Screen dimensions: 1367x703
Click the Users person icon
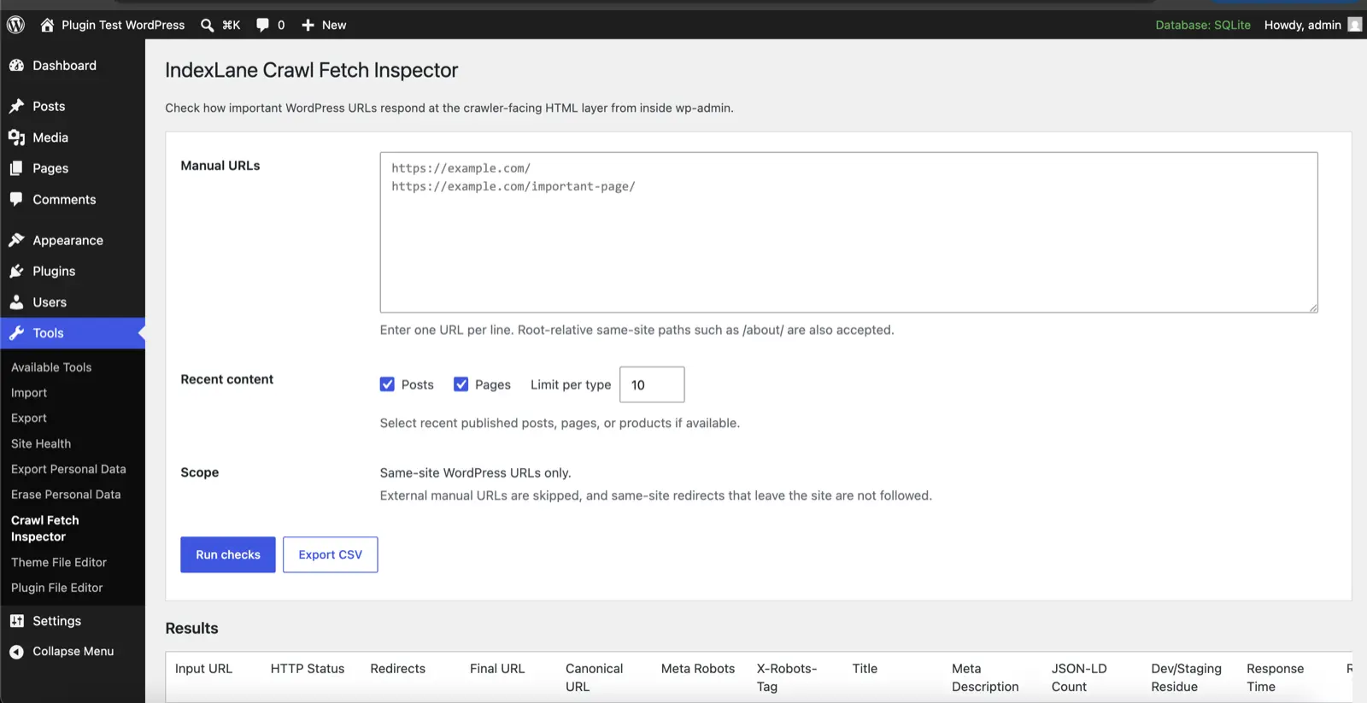coord(16,302)
